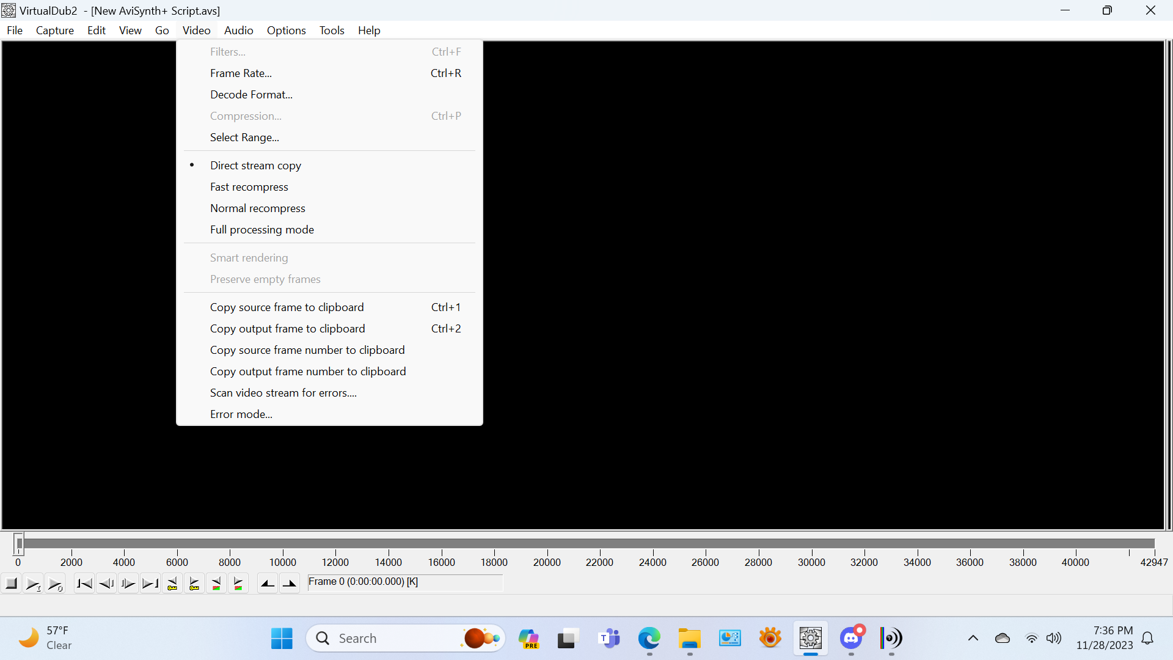Click the seek bar position handle

[19, 543]
